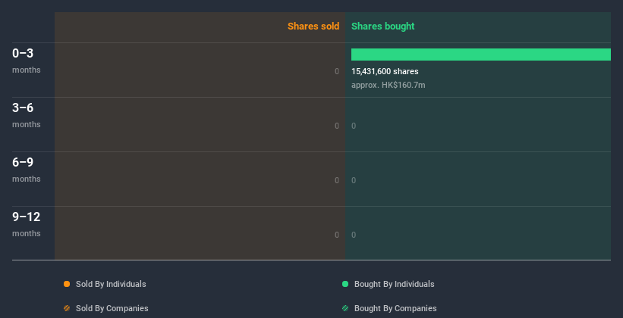Click the shares bought zero for 3–6 months

pos(354,126)
